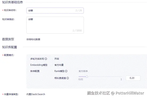Open info icon next to 多轮对话改写
The width and height of the screenshot is (147, 98).
tap(46, 59)
